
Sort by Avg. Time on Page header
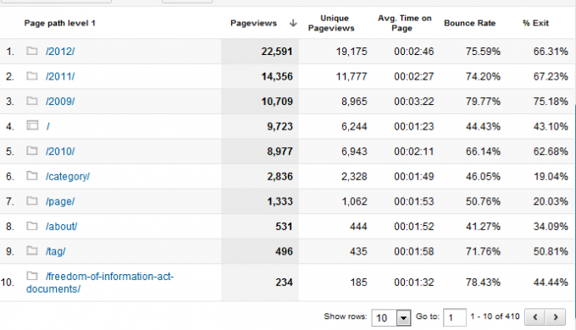[404, 23]
